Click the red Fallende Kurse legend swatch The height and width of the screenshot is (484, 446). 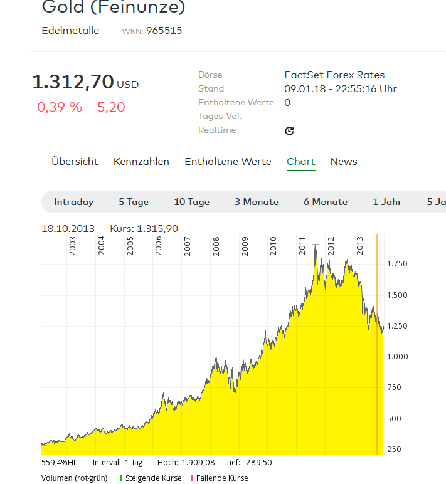click(192, 478)
